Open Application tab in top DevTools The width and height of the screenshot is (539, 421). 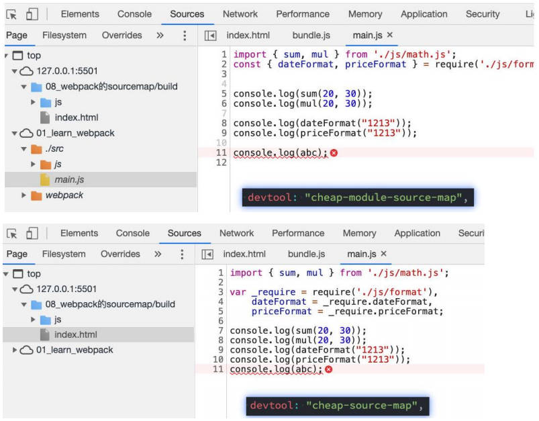(424, 14)
